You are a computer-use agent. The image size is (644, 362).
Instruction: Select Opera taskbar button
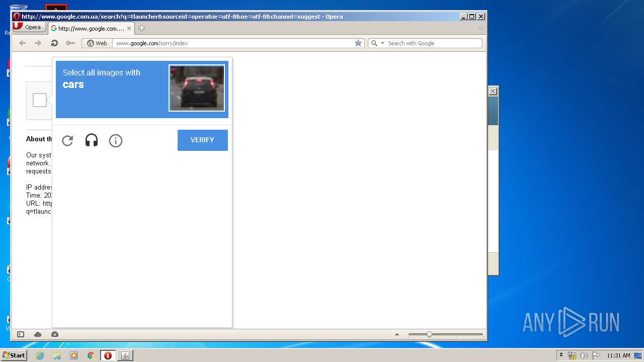tap(108, 355)
